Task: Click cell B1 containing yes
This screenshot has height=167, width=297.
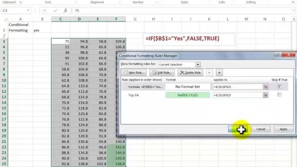Action: pos(42,27)
